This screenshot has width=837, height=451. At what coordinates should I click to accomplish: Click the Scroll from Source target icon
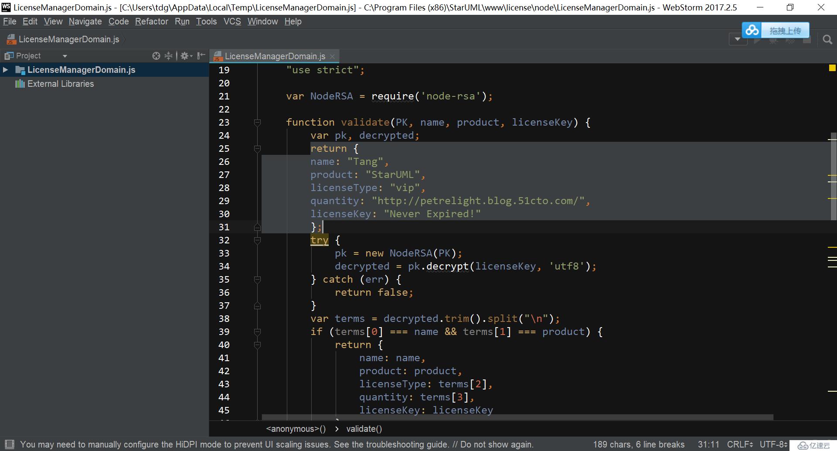pyautogui.click(x=156, y=56)
